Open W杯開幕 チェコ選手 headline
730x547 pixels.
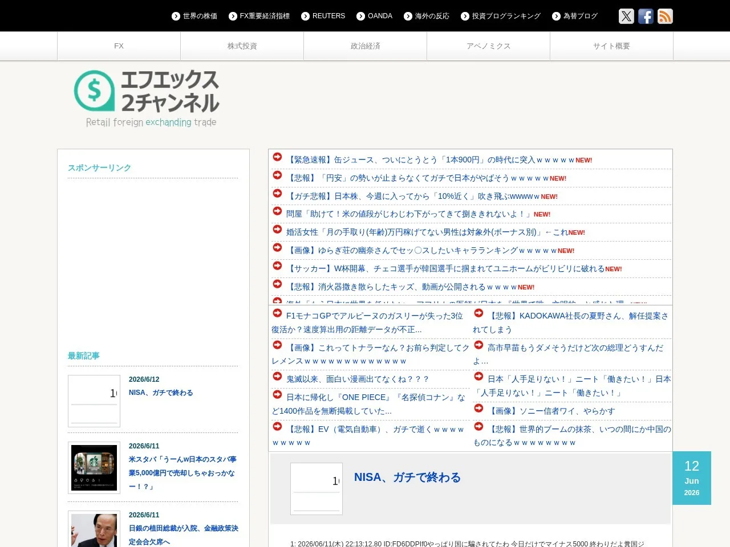(445, 269)
